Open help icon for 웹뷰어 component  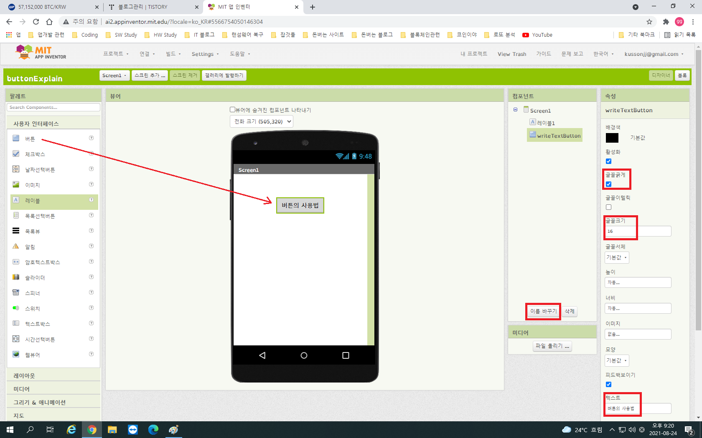tap(91, 354)
